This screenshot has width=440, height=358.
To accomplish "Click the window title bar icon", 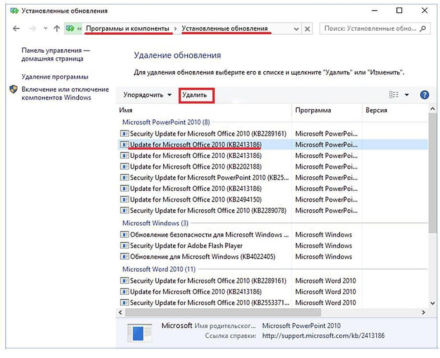I will pos(14,11).
